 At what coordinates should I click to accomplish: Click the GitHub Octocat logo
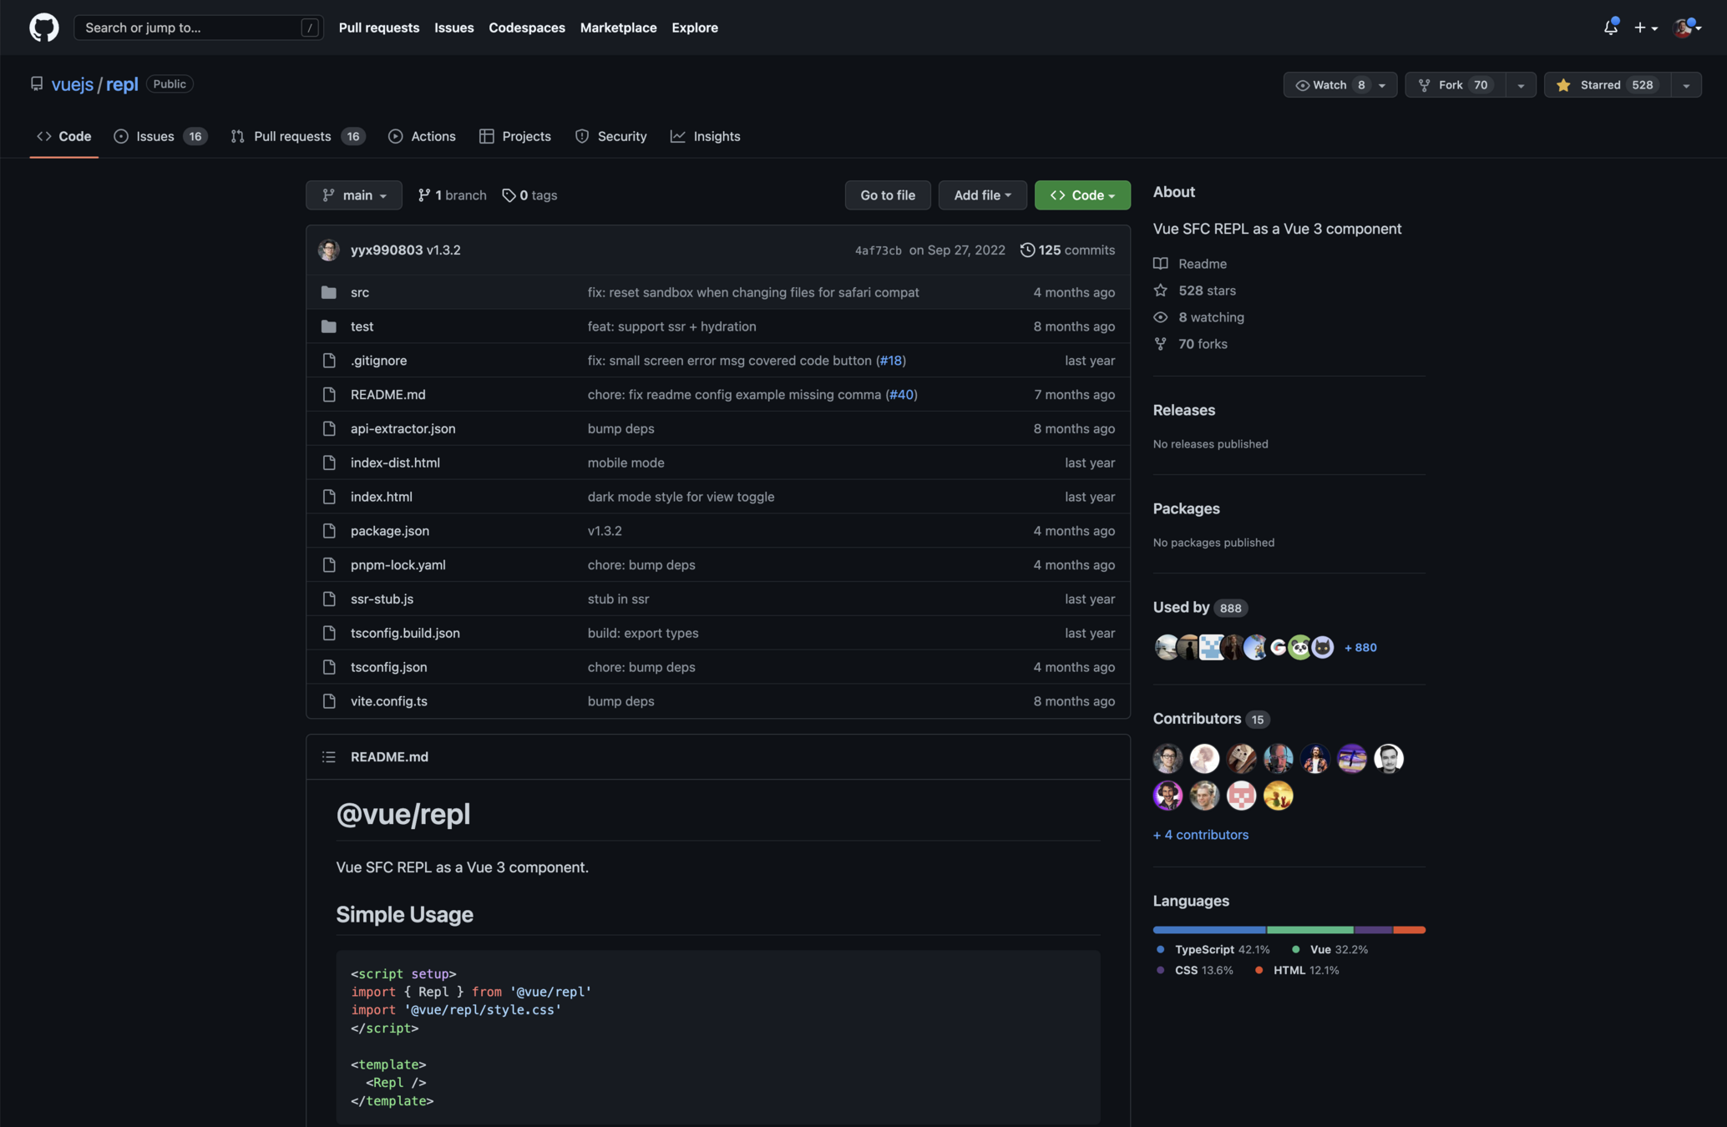click(44, 28)
